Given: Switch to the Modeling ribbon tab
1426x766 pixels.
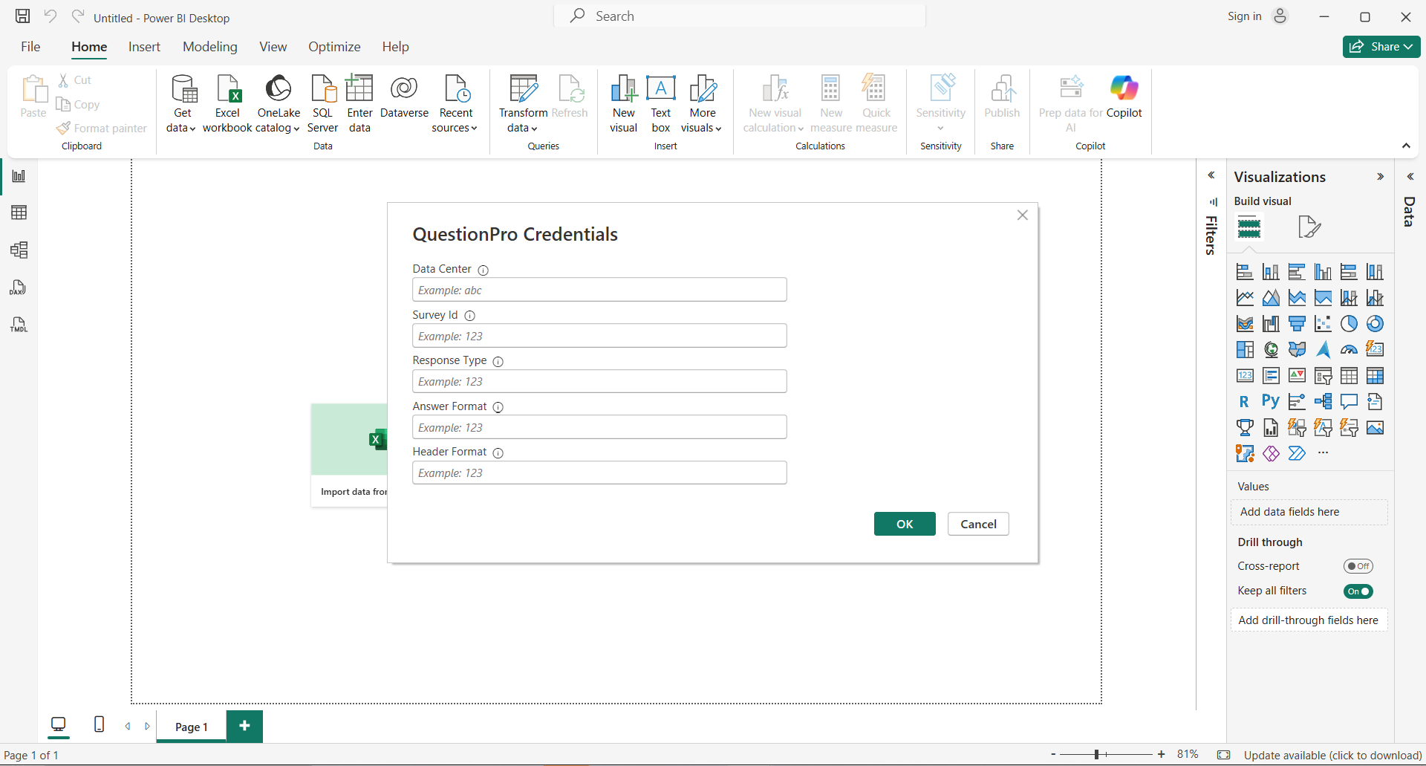Looking at the screenshot, I should click(x=209, y=46).
